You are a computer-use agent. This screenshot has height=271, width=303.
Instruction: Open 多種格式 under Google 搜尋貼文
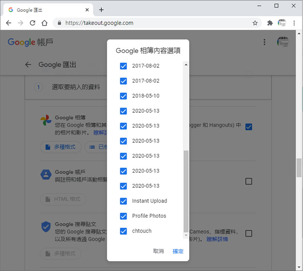61,254
